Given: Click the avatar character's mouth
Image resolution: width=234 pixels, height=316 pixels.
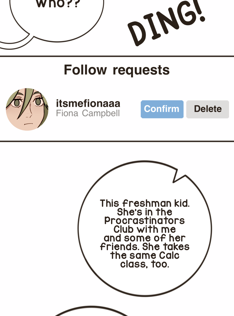Looking at the screenshot, I should (x=28, y=124).
